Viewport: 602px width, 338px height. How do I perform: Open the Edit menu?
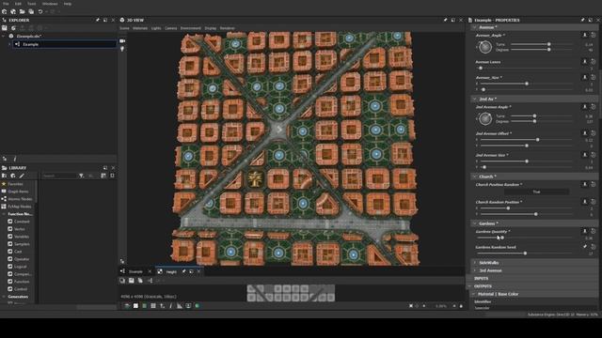click(x=18, y=4)
